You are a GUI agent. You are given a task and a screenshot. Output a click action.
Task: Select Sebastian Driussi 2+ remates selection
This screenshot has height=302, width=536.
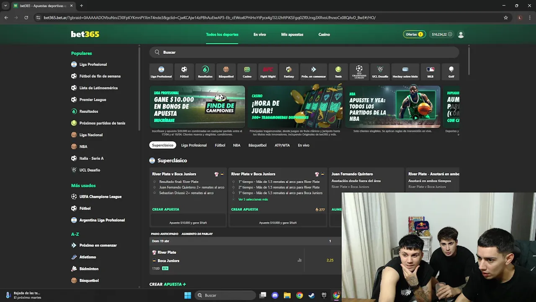[x=183, y=193]
